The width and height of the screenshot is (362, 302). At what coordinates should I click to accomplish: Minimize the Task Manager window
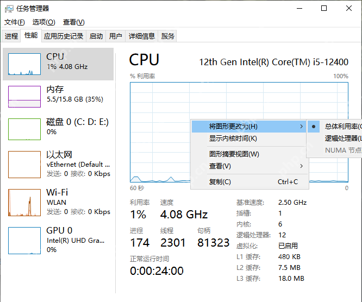click(x=299, y=9)
